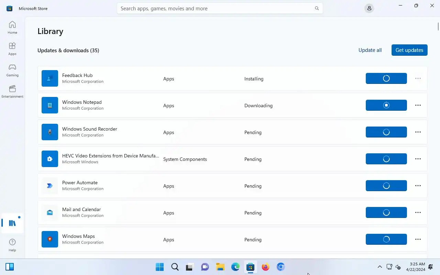Open more options for Windows Notepad
The width and height of the screenshot is (440, 275).
tap(418, 105)
